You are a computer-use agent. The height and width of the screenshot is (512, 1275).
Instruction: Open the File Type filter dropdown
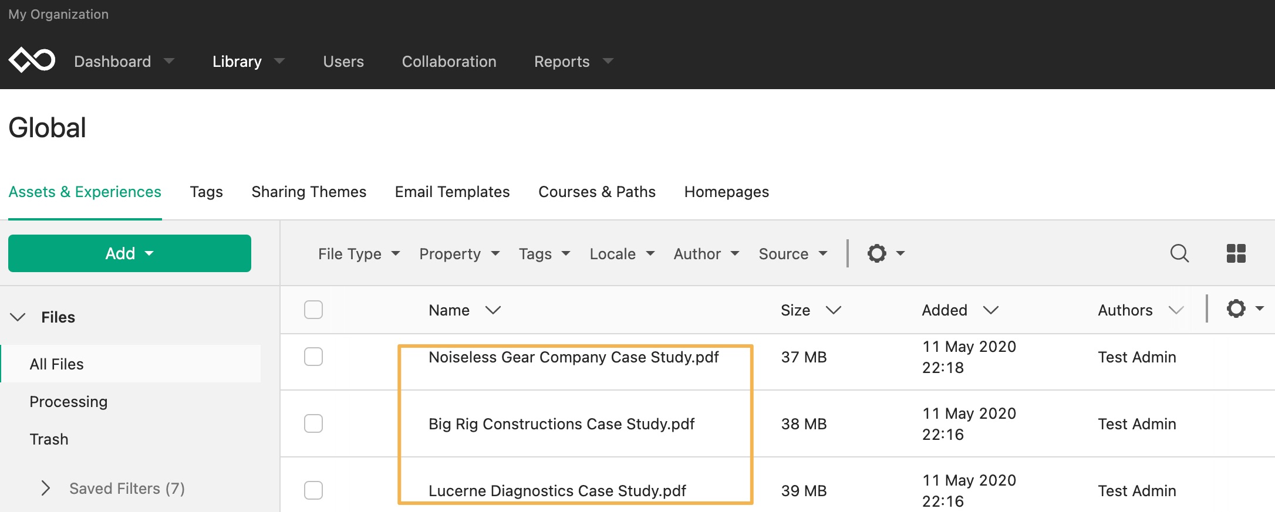click(359, 254)
